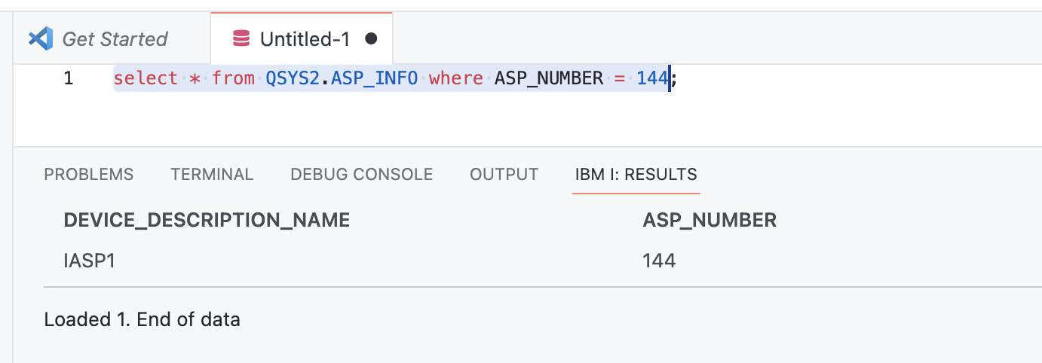Click the VS Code logo icon on Get Started tab
The width and height of the screenshot is (1042, 363).
40,38
